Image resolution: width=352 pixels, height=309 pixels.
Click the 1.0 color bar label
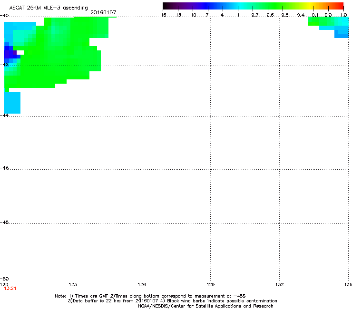[343, 15]
